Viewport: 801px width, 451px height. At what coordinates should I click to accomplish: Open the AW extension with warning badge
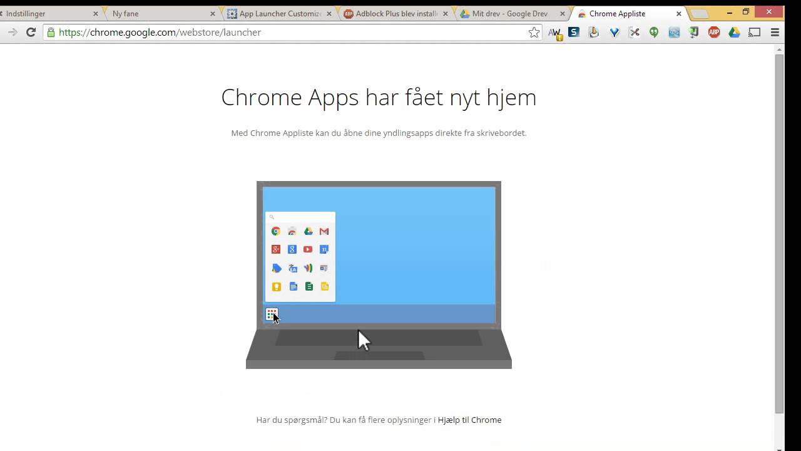click(x=554, y=33)
